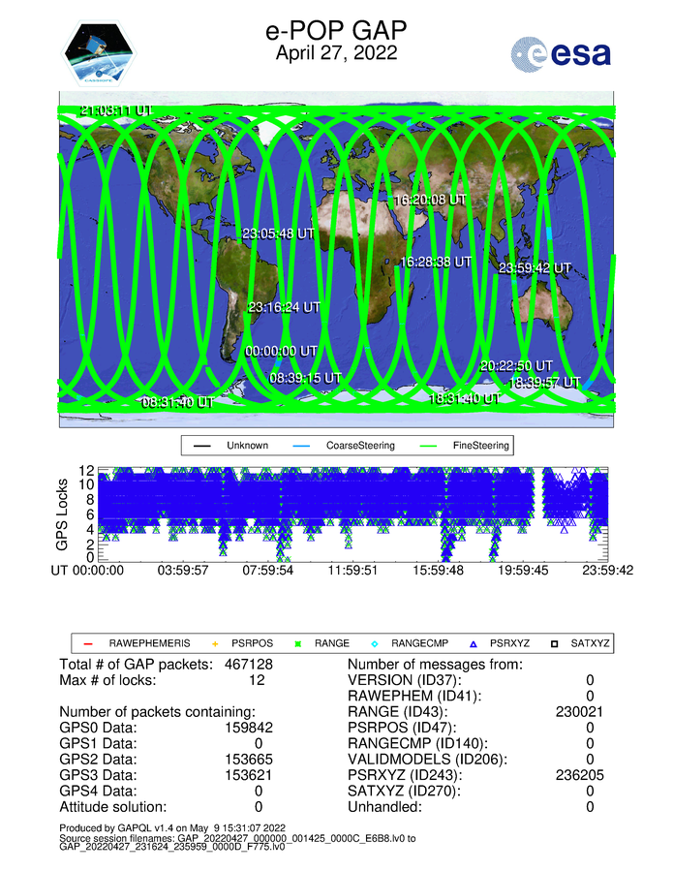The width and height of the screenshot is (673, 871).
Task: Click the 16:20:08 UT map label
Action: point(430,200)
